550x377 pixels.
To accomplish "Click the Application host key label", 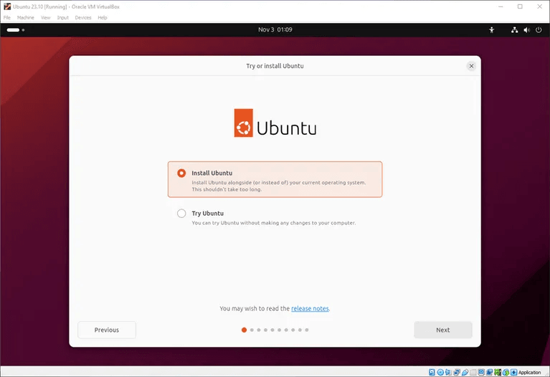I will point(530,373).
